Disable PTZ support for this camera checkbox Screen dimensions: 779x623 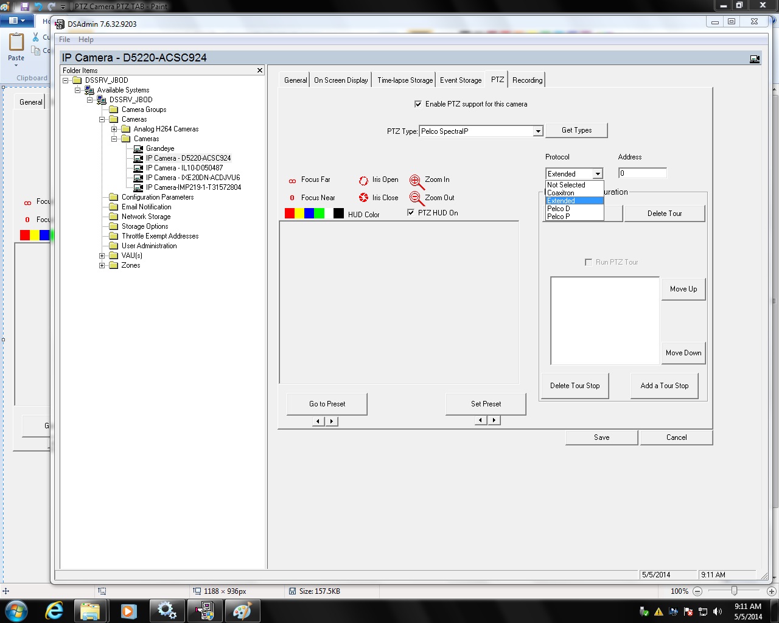pos(418,104)
